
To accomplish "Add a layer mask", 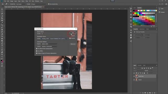I will click(x=145, y=93).
